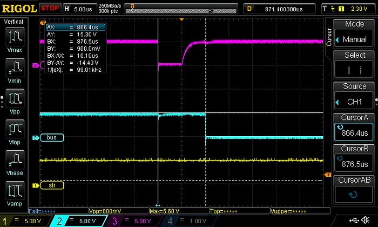Screen dimensions: 378x227
Task: Click the speaker sound icon
Action: [x=365, y=220]
